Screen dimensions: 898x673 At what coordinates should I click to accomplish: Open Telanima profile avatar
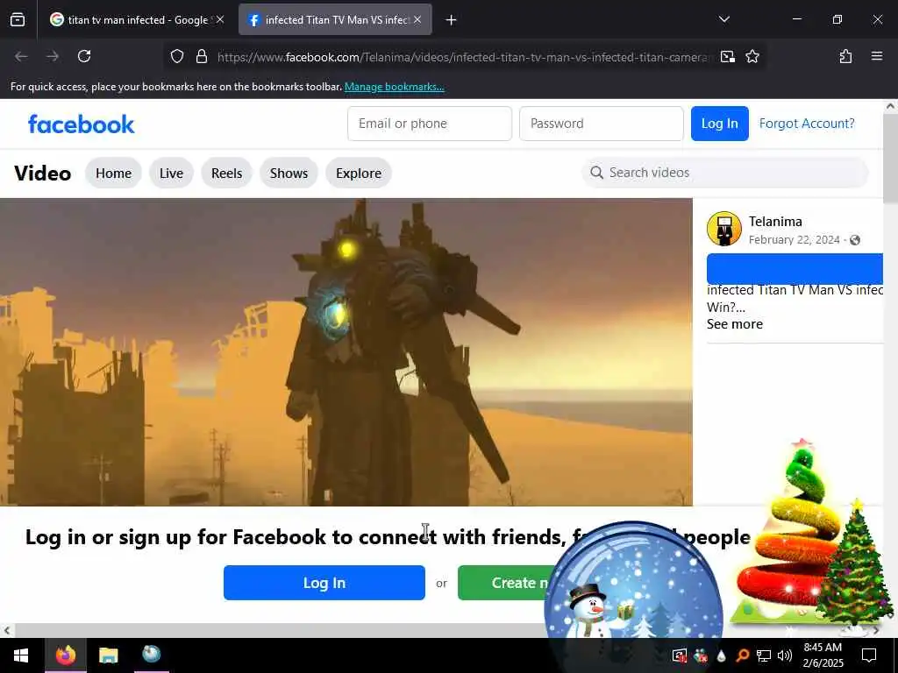pos(723,229)
